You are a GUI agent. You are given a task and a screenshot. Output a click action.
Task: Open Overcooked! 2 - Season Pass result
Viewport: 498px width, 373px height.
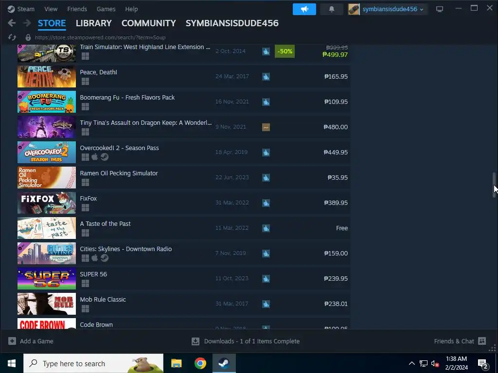(184, 152)
